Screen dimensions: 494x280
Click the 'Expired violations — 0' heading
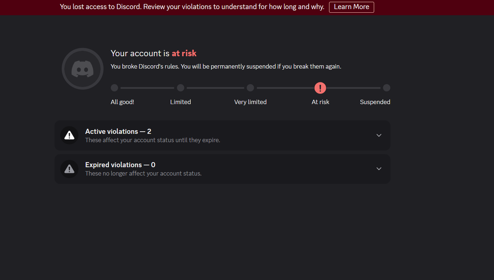pyautogui.click(x=120, y=165)
